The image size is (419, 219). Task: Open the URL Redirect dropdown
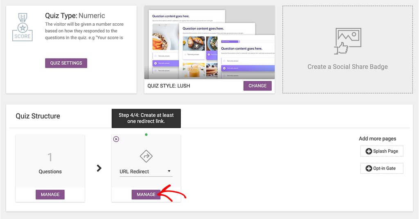tap(146, 172)
